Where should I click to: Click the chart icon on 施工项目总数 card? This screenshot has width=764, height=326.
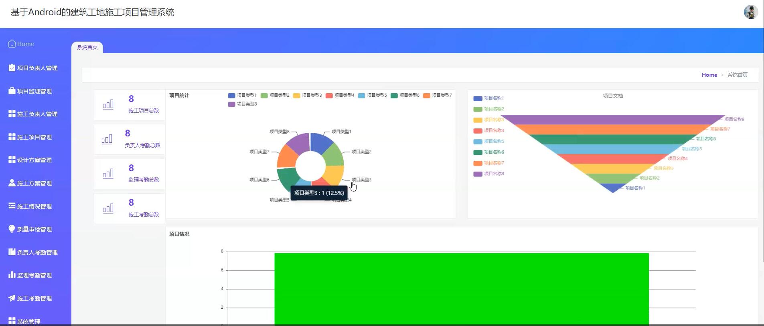[x=108, y=104]
